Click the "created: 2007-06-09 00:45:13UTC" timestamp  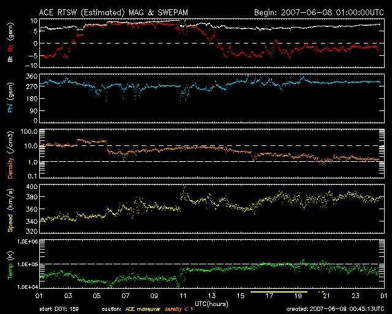pyautogui.click(x=335, y=309)
